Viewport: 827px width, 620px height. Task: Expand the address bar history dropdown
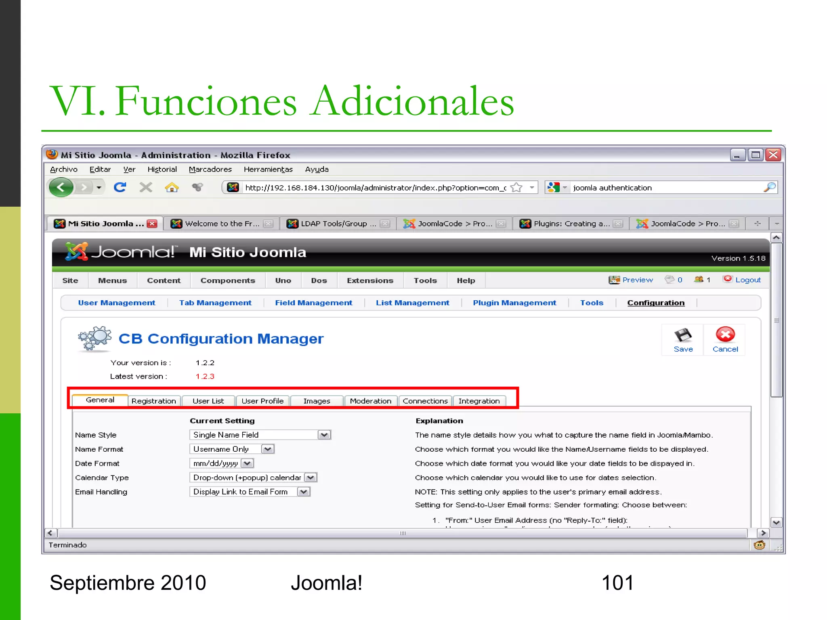point(532,187)
